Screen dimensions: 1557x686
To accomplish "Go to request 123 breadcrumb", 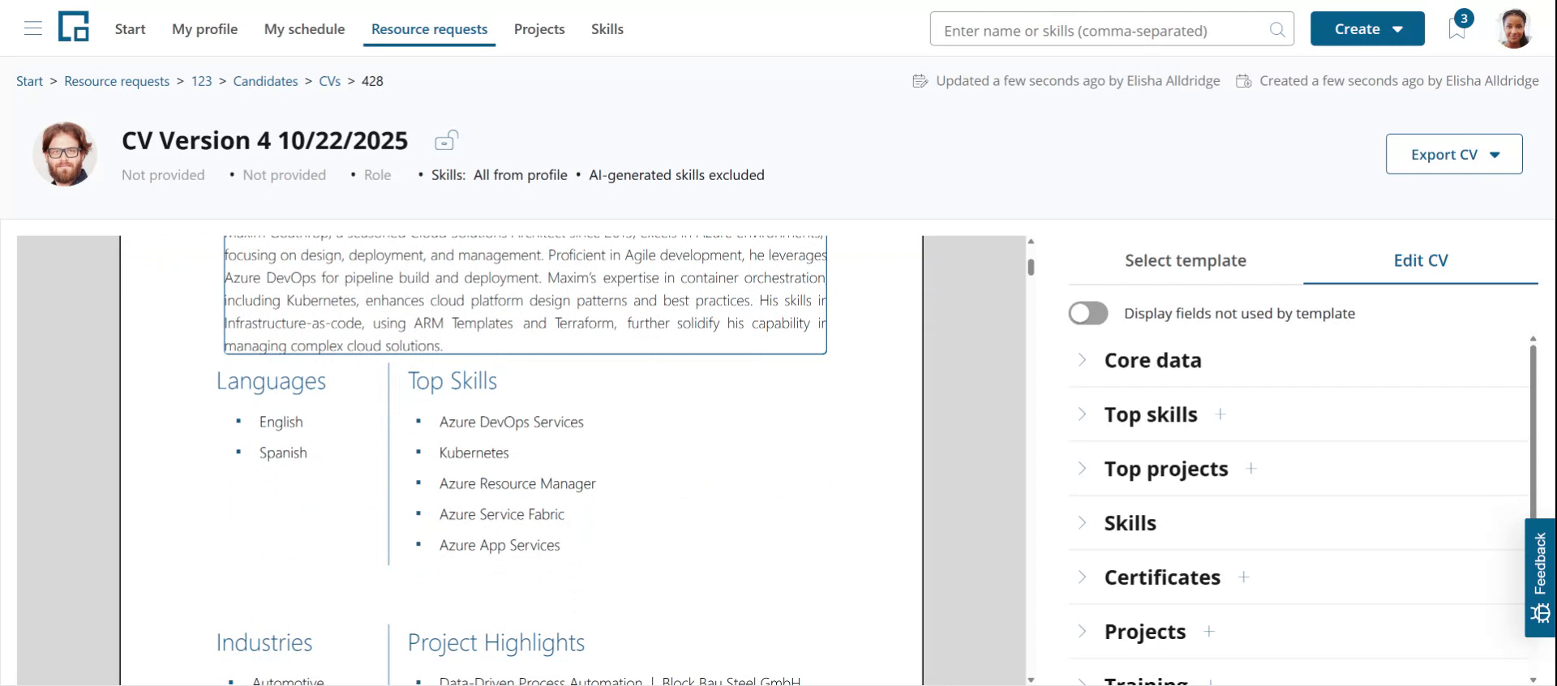I will [x=201, y=81].
